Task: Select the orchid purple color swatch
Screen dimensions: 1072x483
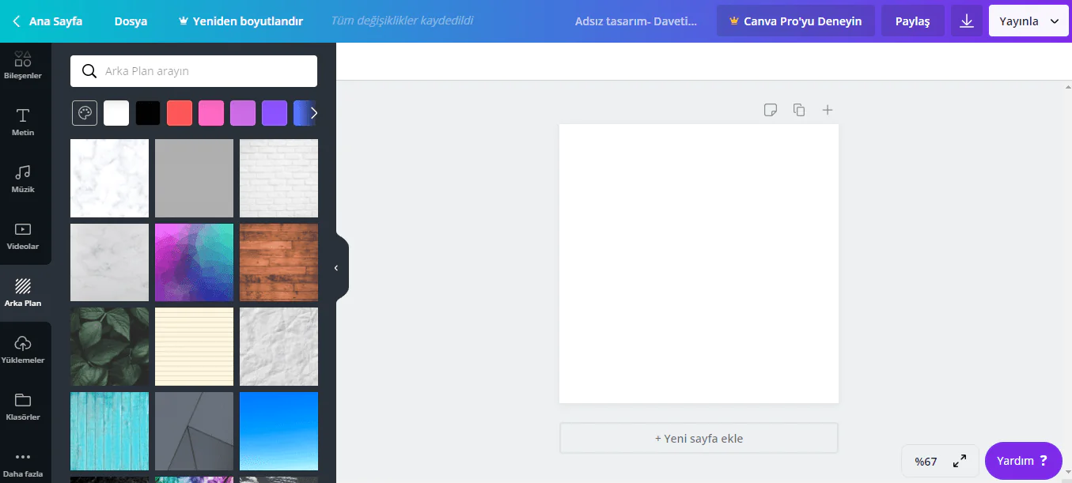Action: (x=243, y=113)
